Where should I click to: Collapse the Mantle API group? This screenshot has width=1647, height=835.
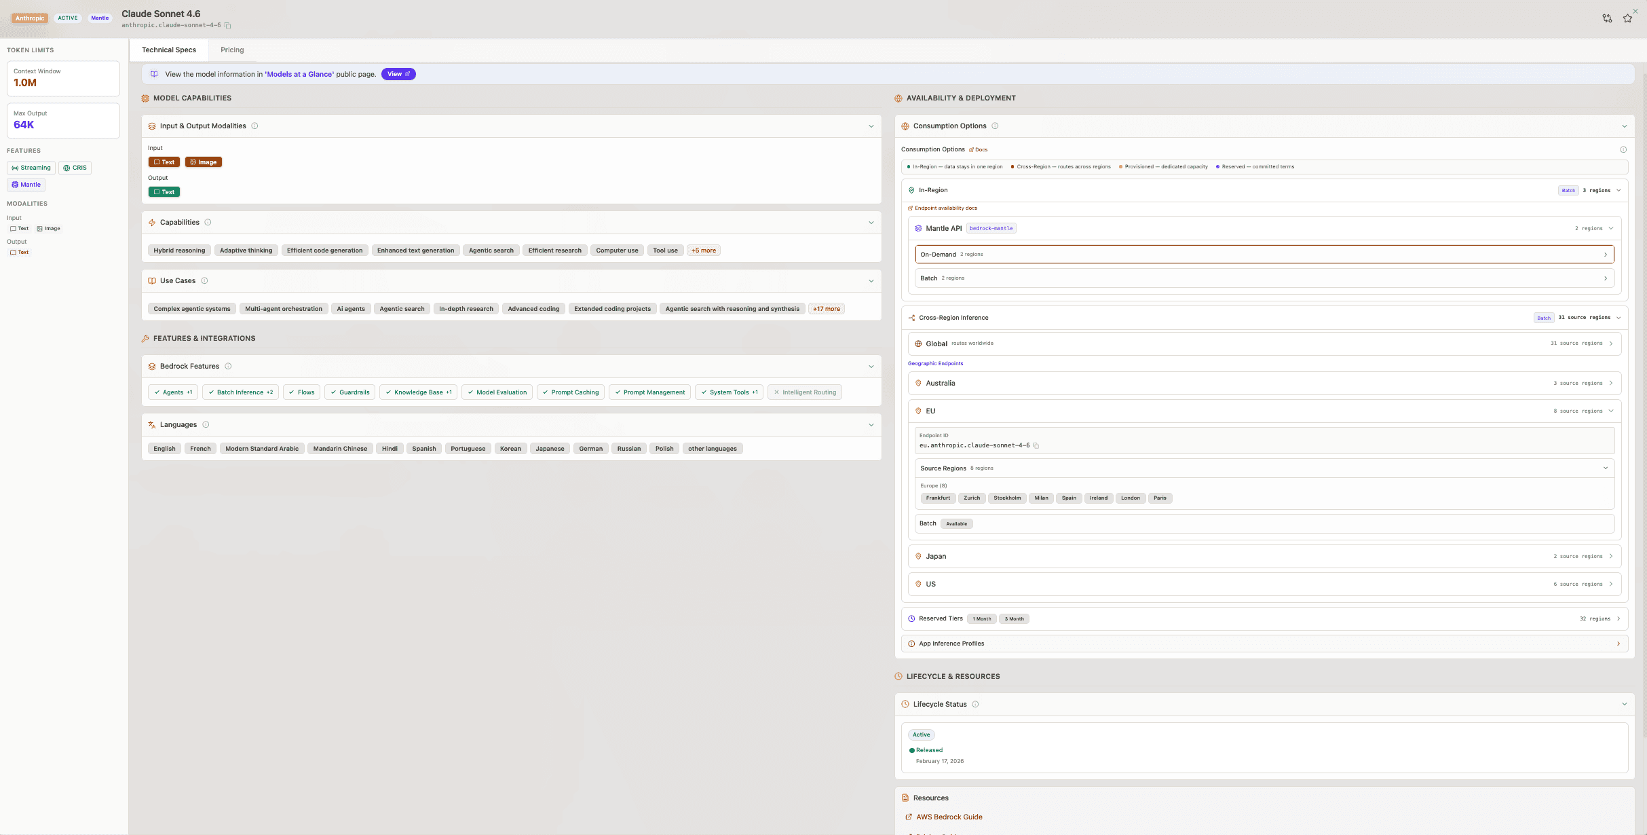pos(1611,229)
